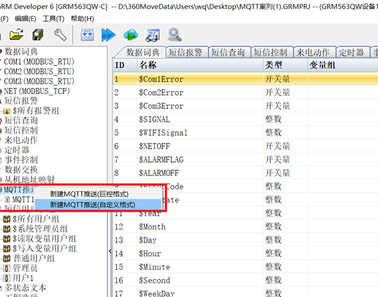Open settings with the wrench icon

tap(60, 35)
